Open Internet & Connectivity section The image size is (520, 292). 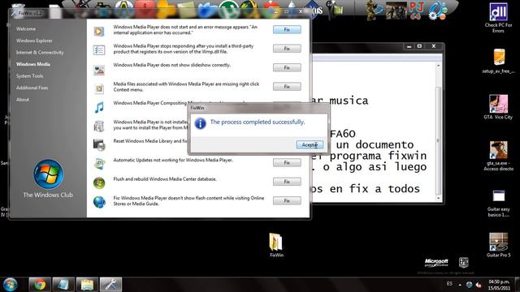click(40, 52)
